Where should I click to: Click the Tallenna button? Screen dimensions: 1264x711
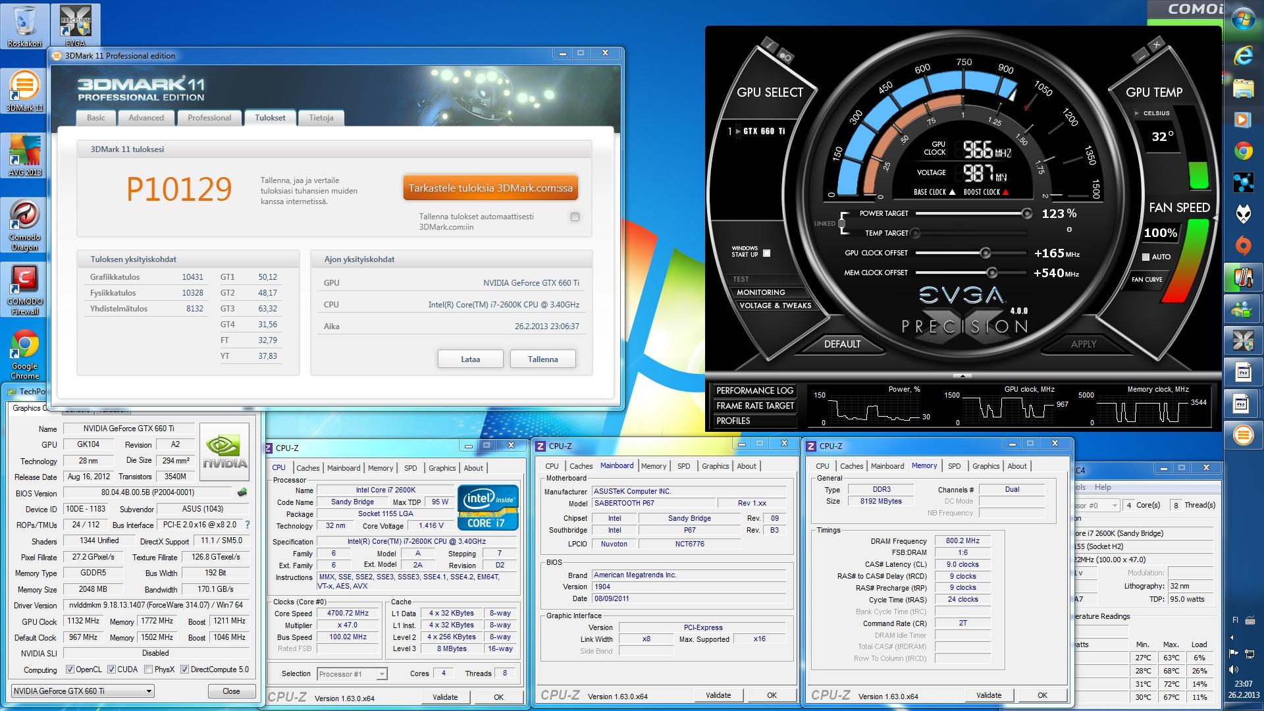click(542, 359)
